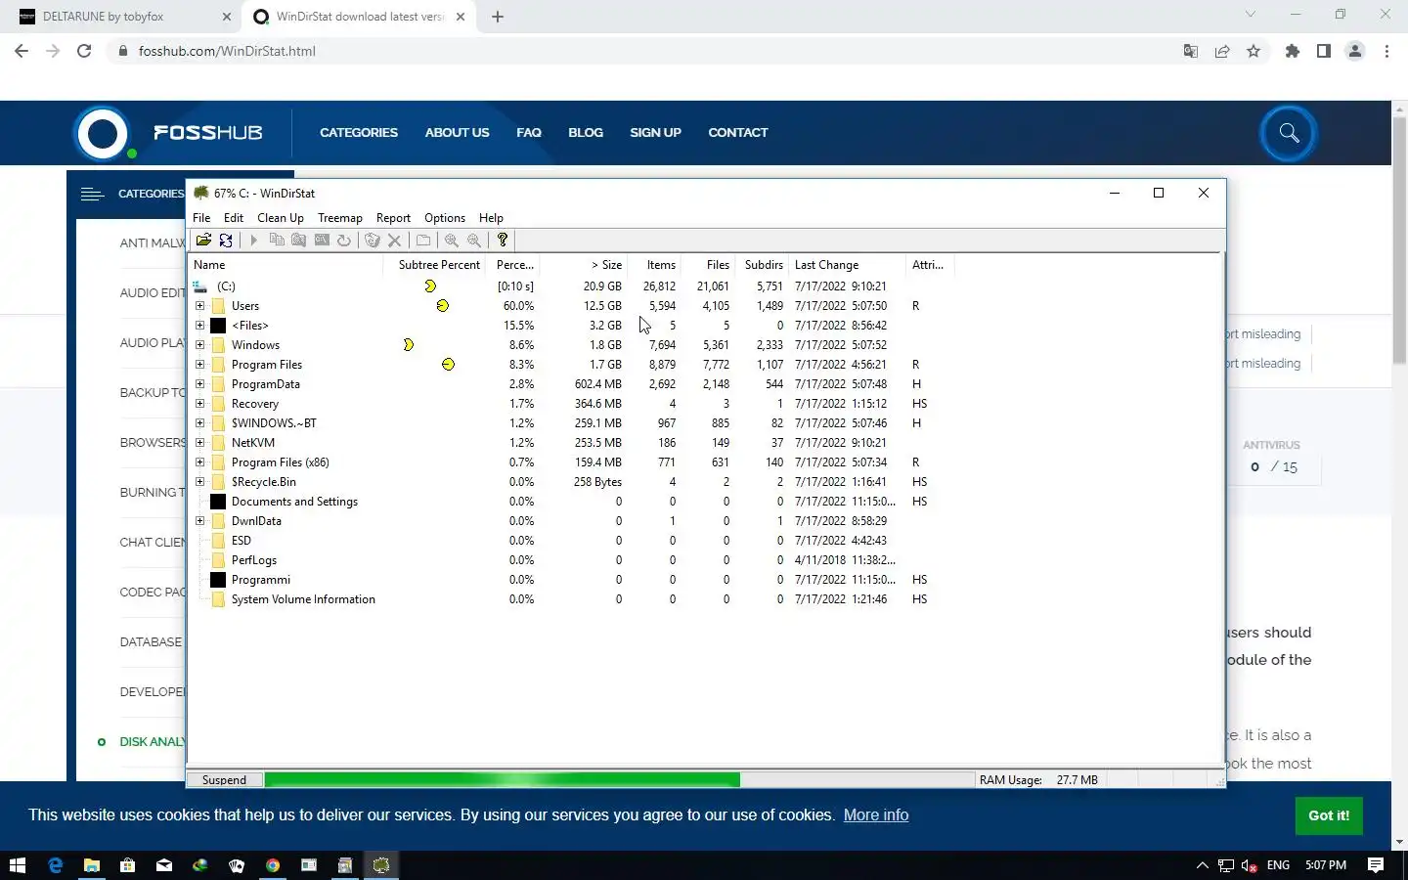Expand the Windows folder node
Image resolution: width=1408 pixels, height=880 pixels.
tap(200, 345)
